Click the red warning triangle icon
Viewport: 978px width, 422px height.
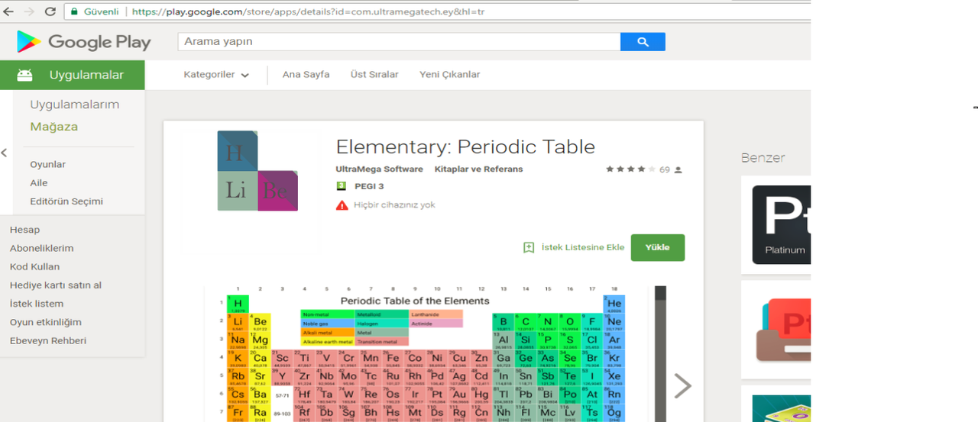342,205
